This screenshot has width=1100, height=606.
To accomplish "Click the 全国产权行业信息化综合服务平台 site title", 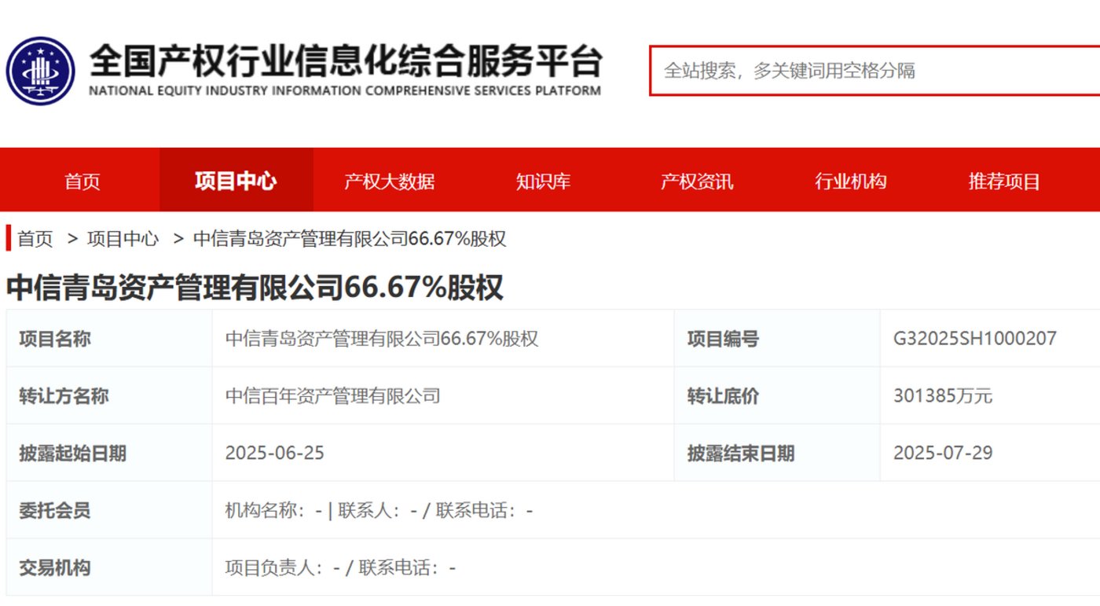I will 344,62.
